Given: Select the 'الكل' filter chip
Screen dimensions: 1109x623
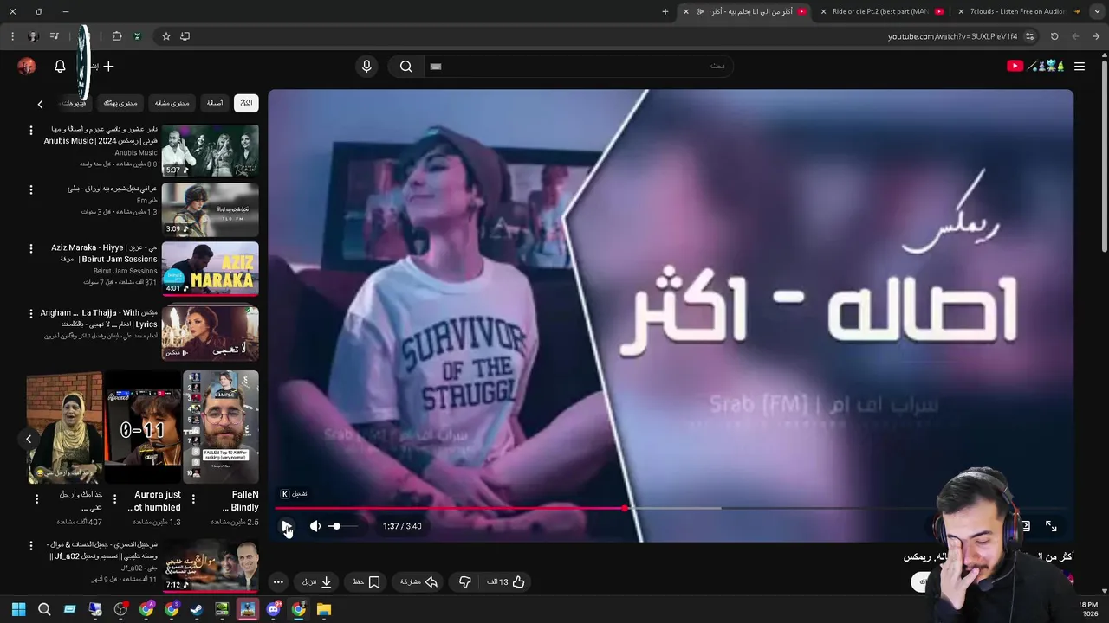Looking at the screenshot, I should point(246,103).
